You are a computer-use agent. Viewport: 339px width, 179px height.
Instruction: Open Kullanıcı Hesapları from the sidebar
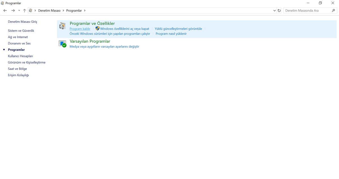(20, 56)
